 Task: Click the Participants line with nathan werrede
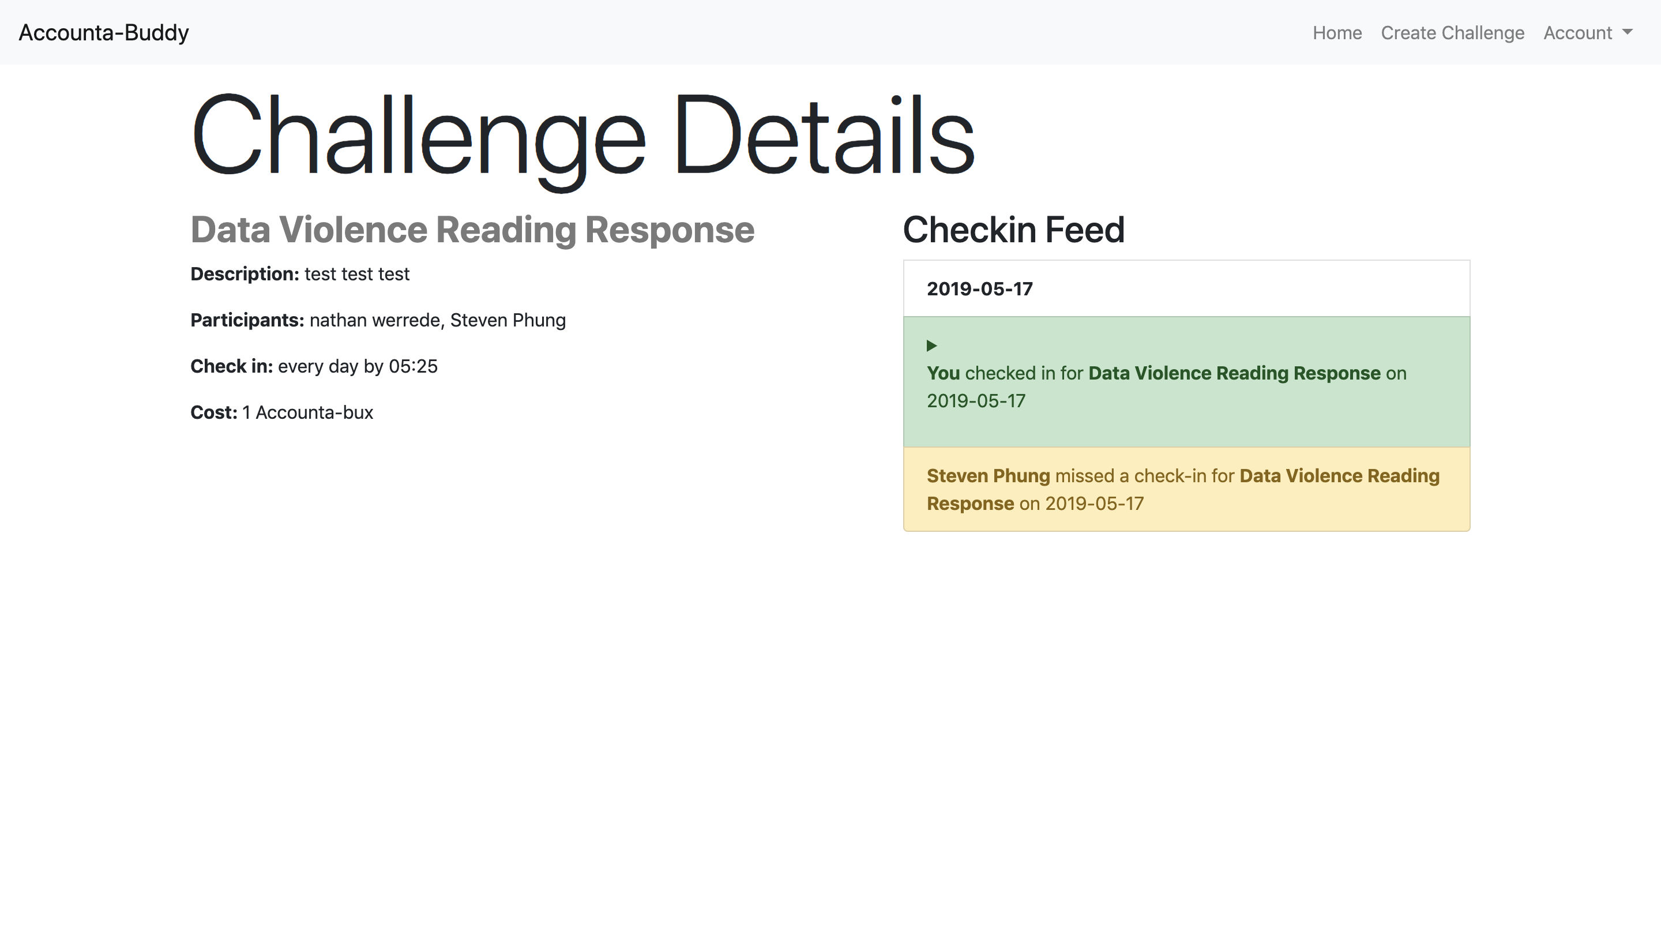point(378,320)
